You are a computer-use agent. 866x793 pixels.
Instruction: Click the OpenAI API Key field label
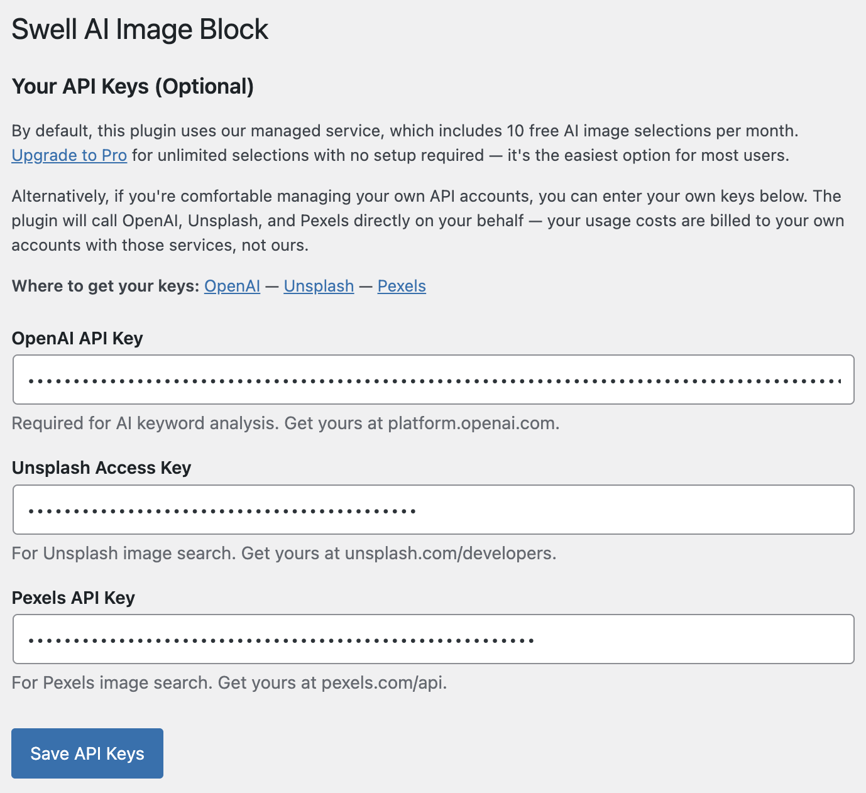pyautogui.click(x=77, y=338)
